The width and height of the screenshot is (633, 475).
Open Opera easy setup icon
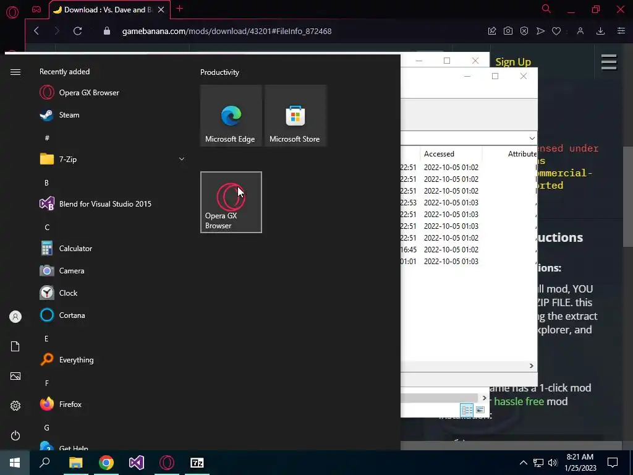[621, 31]
